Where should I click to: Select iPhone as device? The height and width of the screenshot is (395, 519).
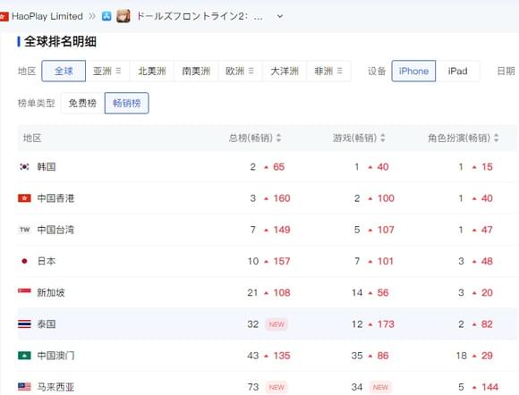[x=413, y=71]
